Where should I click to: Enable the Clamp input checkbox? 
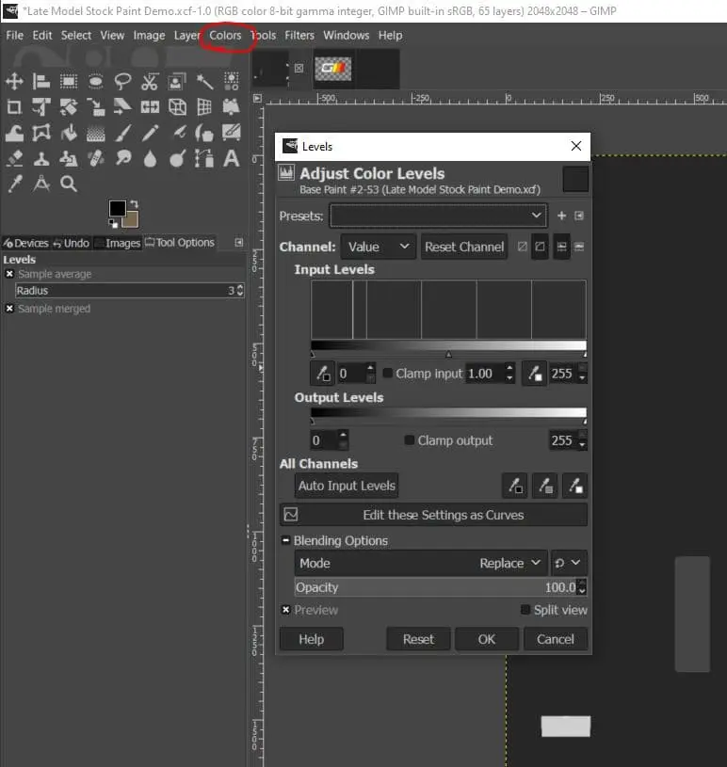pyautogui.click(x=388, y=374)
